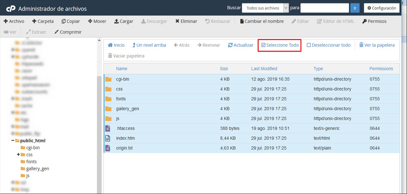This screenshot has height=194, width=407.
Task: Collapse the public_html tree node
Action: (x=13, y=141)
